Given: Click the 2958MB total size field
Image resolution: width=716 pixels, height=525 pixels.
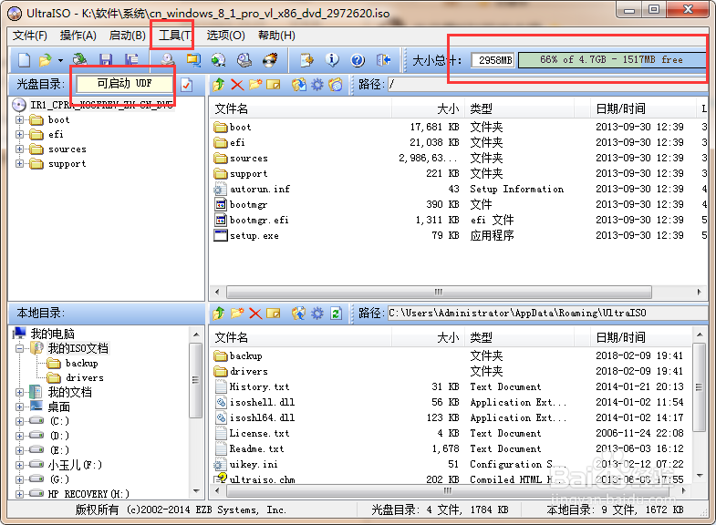Looking at the screenshot, I should pyautogui.click(x=494, y=60).
